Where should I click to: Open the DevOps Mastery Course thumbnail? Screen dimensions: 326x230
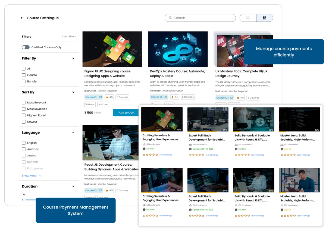click(178, 49)
